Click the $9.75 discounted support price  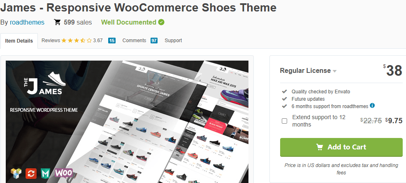(x=394, y=121)
